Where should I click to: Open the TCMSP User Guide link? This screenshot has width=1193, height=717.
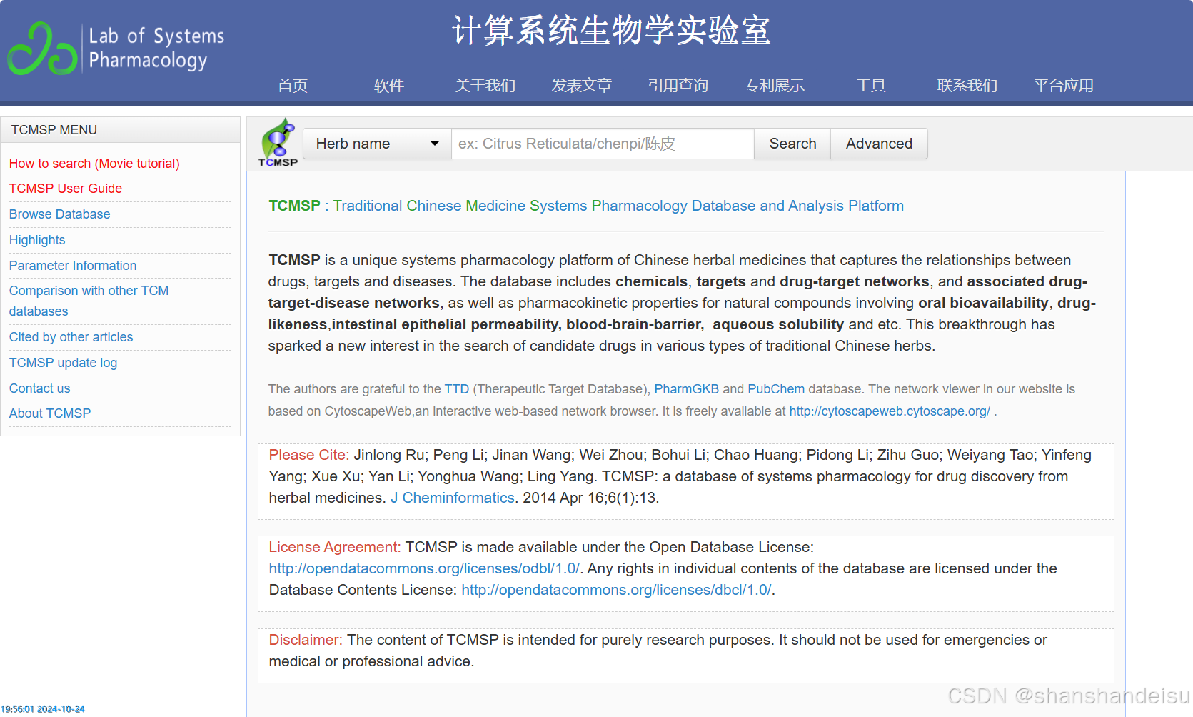pos(66,189)
